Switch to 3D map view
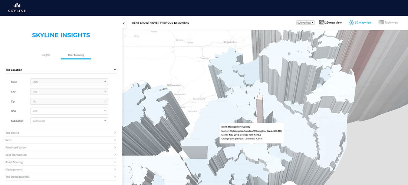This screenshot has width=408, height=185. point(360,23)
